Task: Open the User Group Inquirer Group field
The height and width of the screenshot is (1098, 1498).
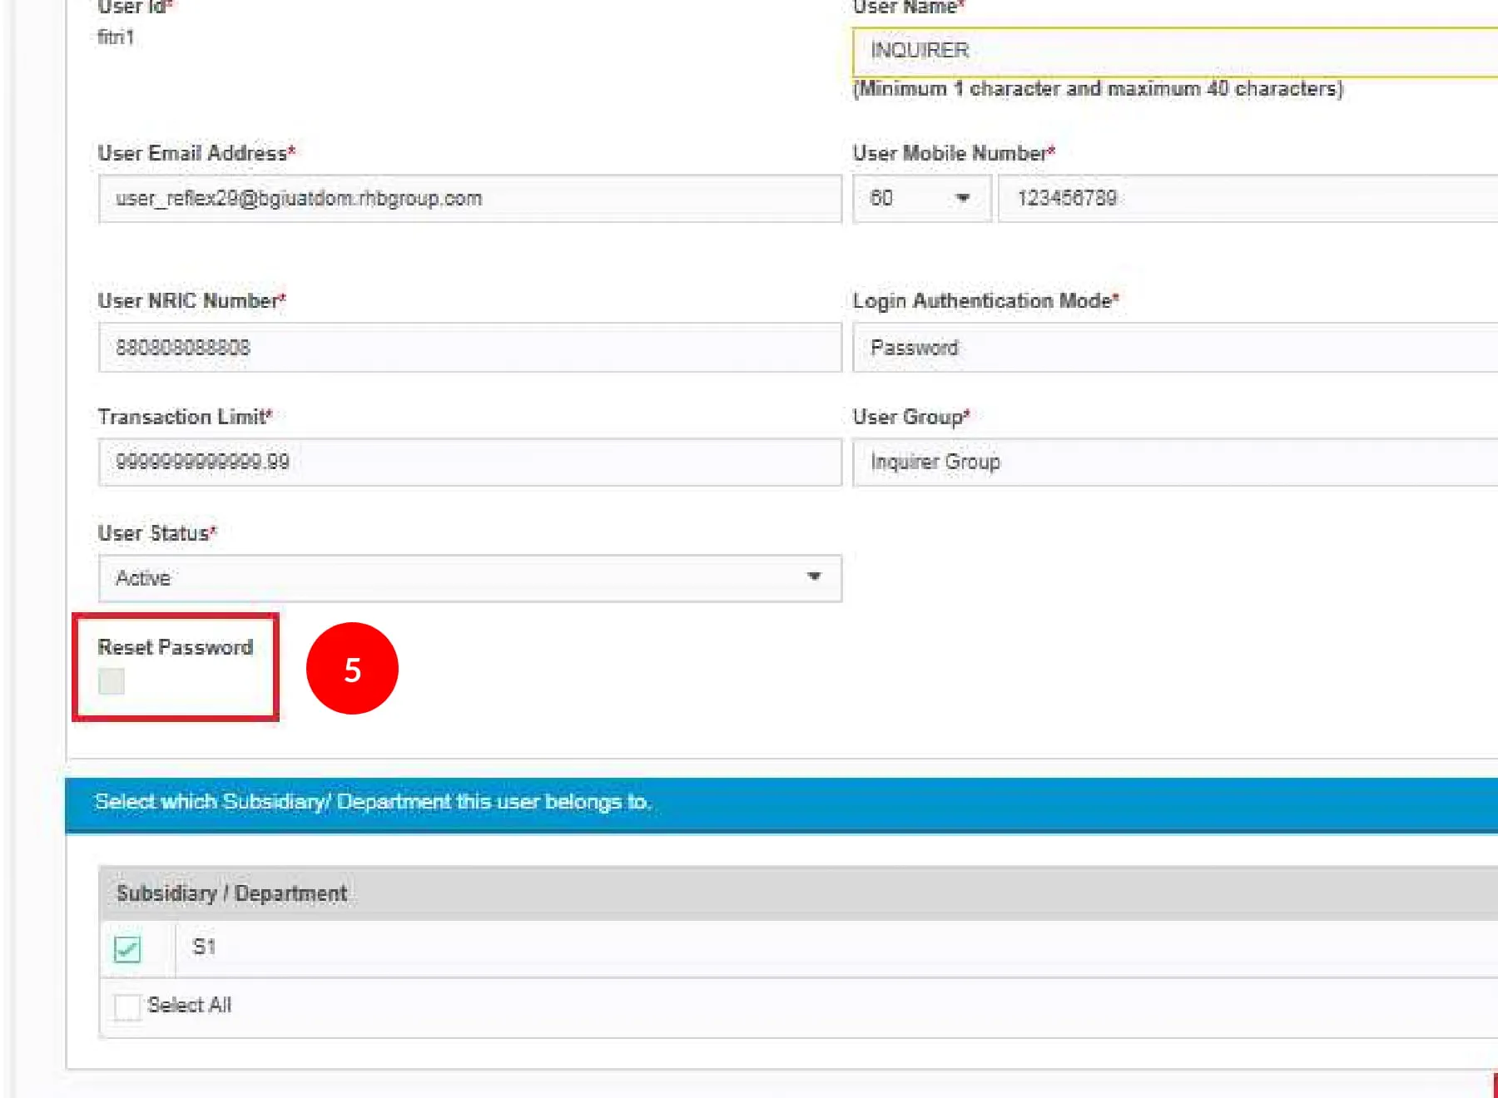Action: pos(1173,462)
